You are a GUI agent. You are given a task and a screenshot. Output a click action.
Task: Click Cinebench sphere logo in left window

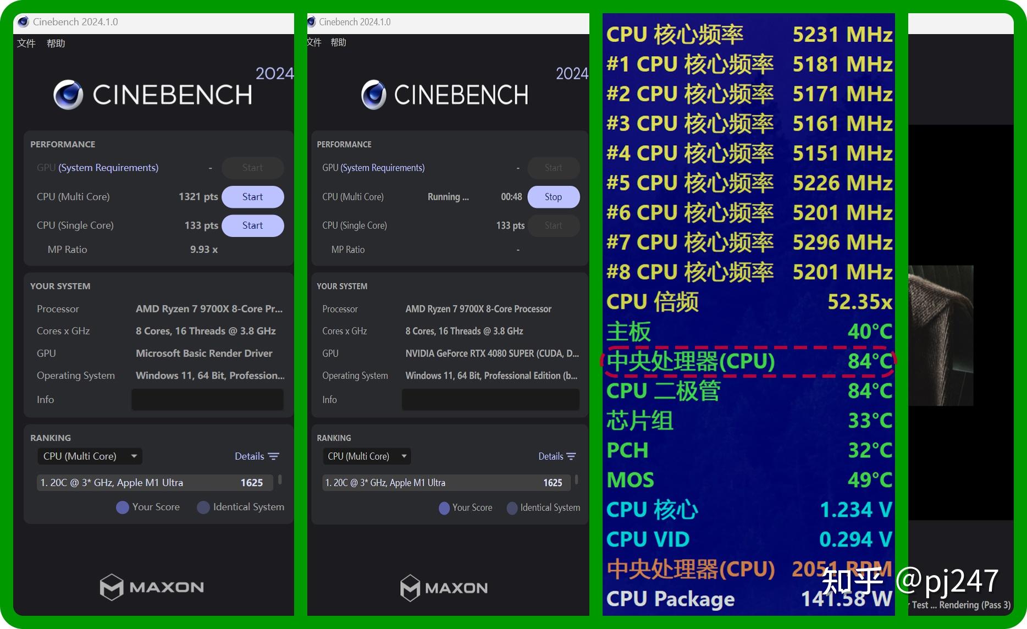tap(69, 95)
